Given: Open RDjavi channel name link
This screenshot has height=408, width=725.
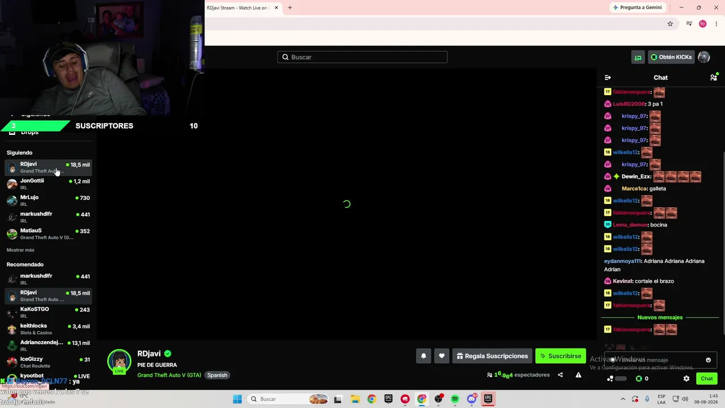Looking at the screenshot, I should [149, 354].
